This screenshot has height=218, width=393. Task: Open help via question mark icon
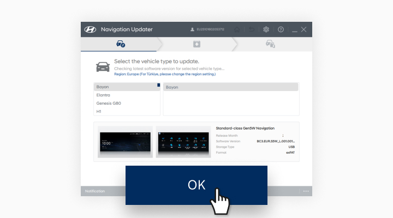pos(281,29)
